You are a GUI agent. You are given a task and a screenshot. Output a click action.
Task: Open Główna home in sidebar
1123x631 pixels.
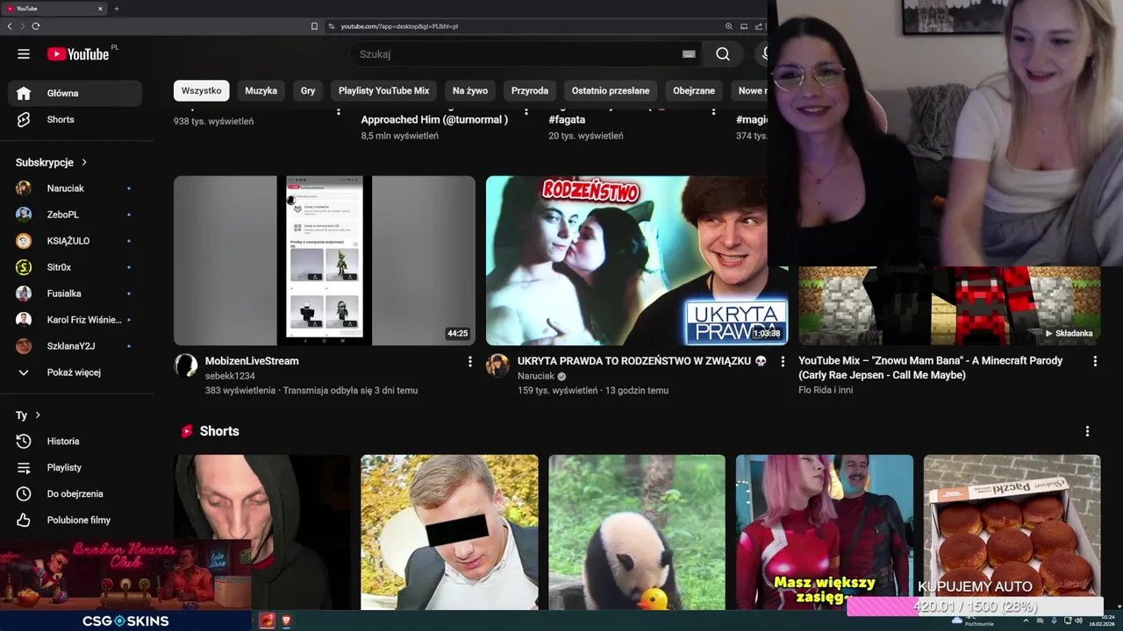click(75, 93)
